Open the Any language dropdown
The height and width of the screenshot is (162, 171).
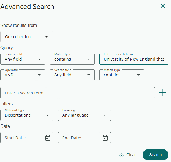(x=84, y=115)
